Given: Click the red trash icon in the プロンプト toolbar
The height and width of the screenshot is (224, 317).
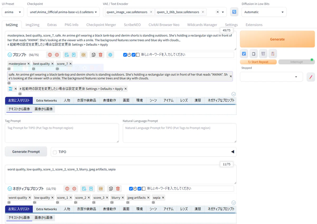Looking at the screenshot, I should point(100,55).
